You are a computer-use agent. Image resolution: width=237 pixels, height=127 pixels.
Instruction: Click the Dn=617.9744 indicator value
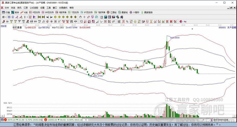tap(72, 28)
